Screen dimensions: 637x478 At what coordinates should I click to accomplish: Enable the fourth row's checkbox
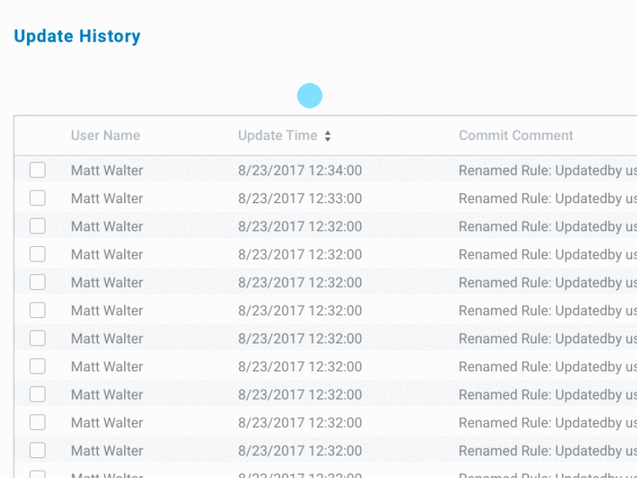(37, 254)
